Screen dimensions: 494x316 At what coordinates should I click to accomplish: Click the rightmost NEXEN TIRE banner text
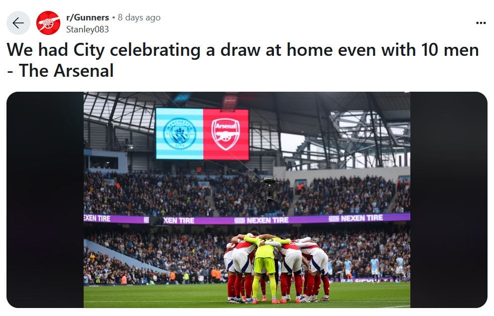(362, 218)
